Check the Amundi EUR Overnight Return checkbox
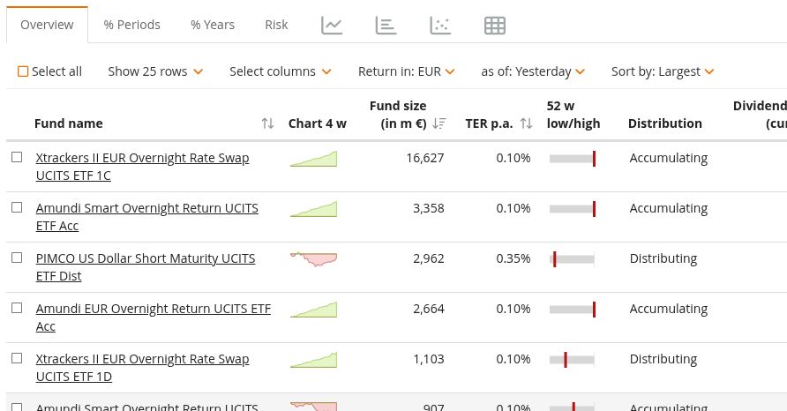The width and height of the screenshot is (787, 411). click(17, 308)
